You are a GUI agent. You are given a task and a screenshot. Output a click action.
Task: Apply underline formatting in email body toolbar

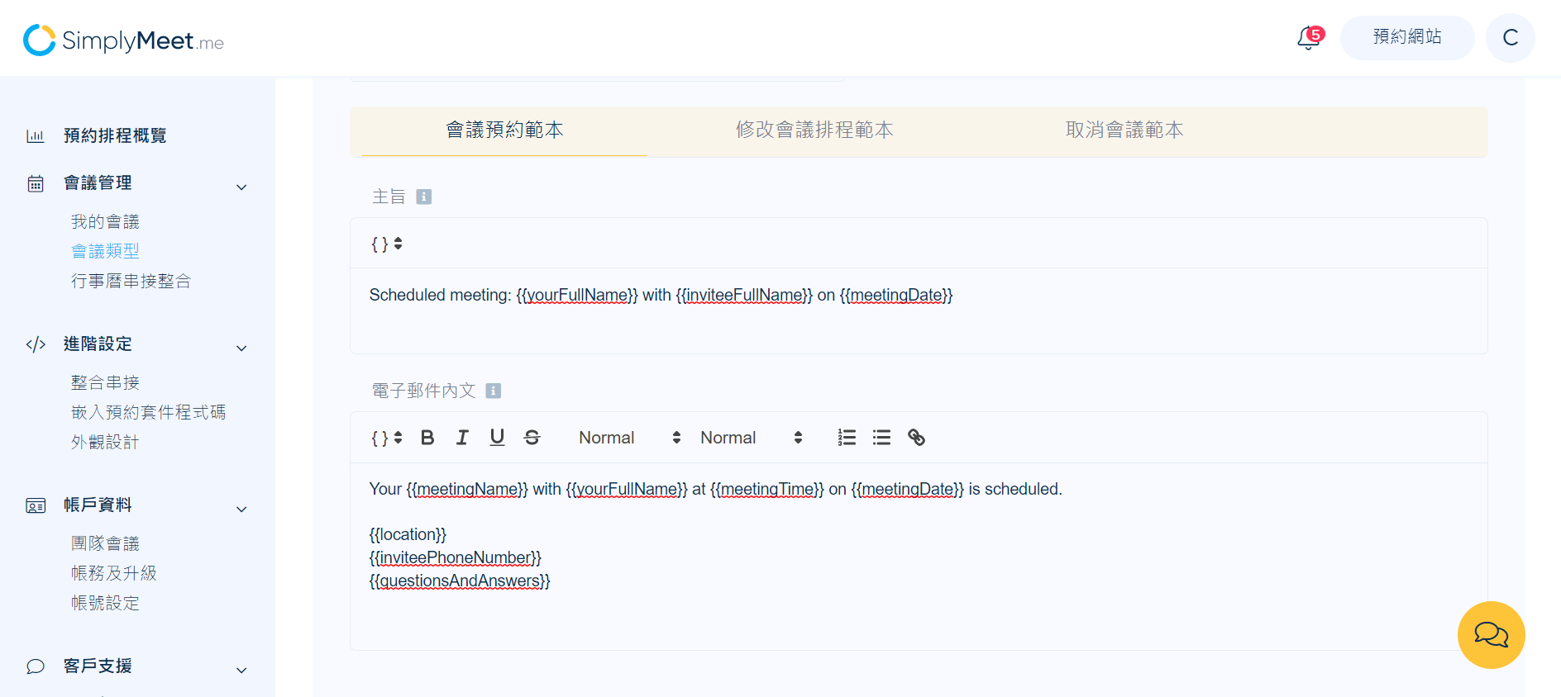click(x=497, y=438)
